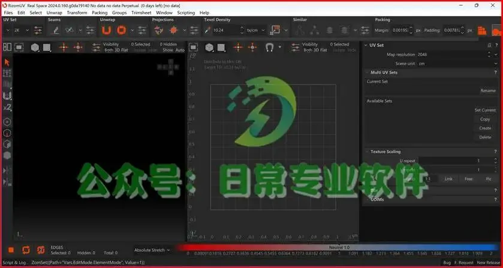Click the Rename button
The height and width of the screenshot is (268, 503).
pos(487,91)
